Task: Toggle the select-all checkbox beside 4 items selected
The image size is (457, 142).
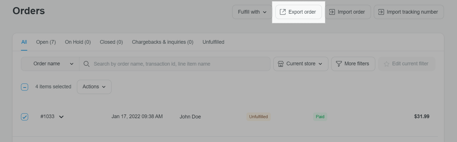Action: [25, 87]
